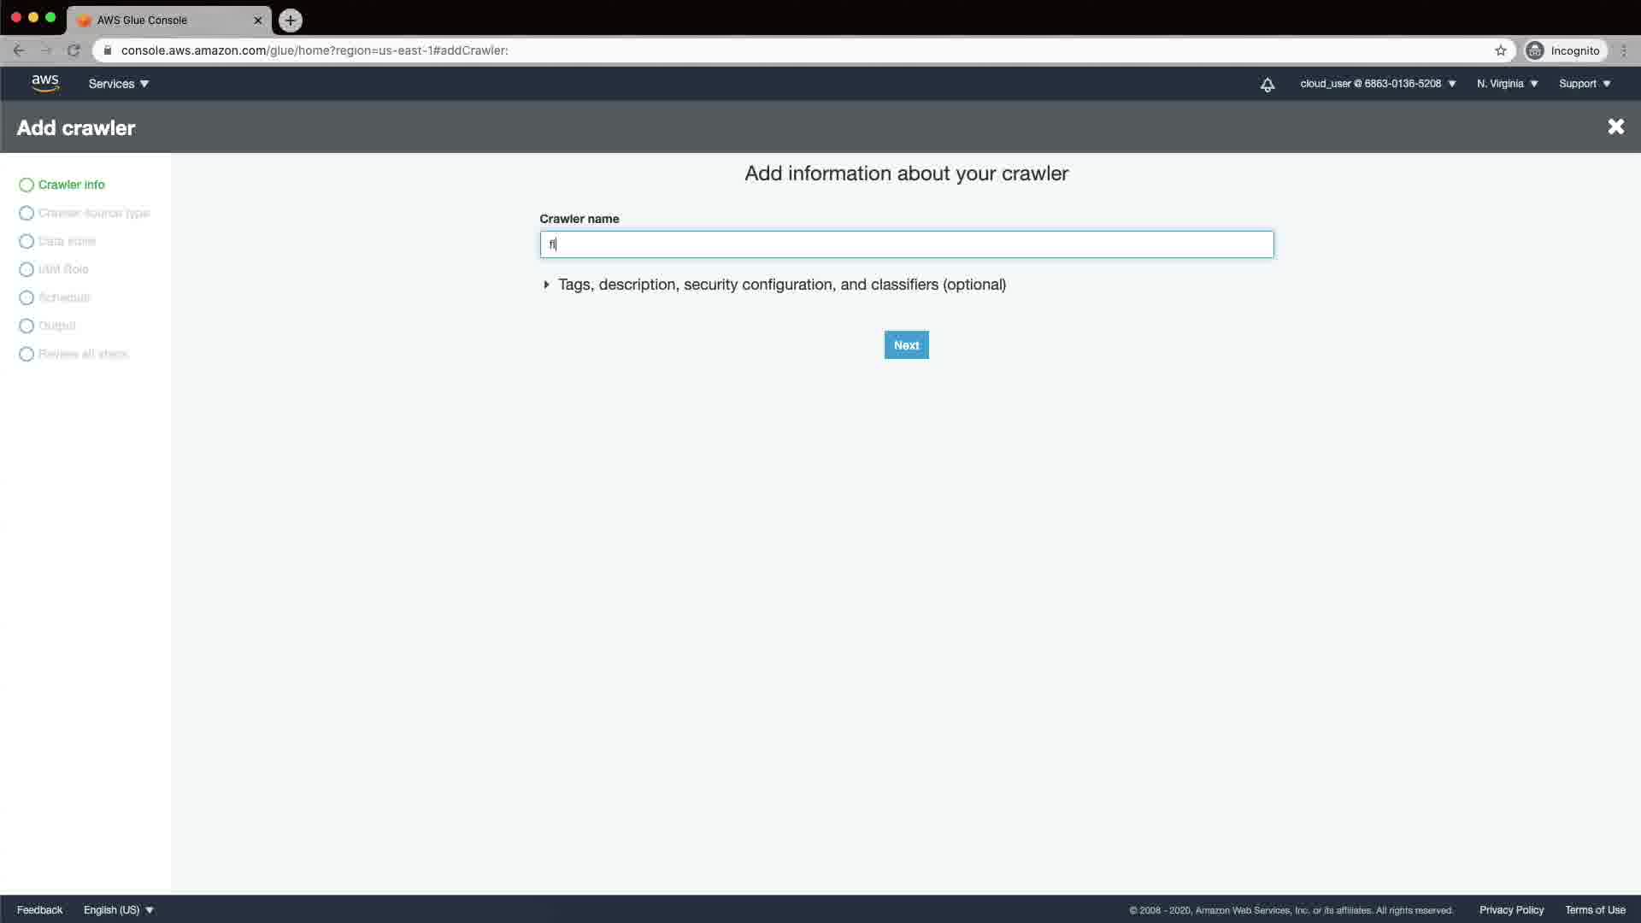Screen dimensions: 1641x923
Task: Select the Crawler info step
Action: coord(71,185)
